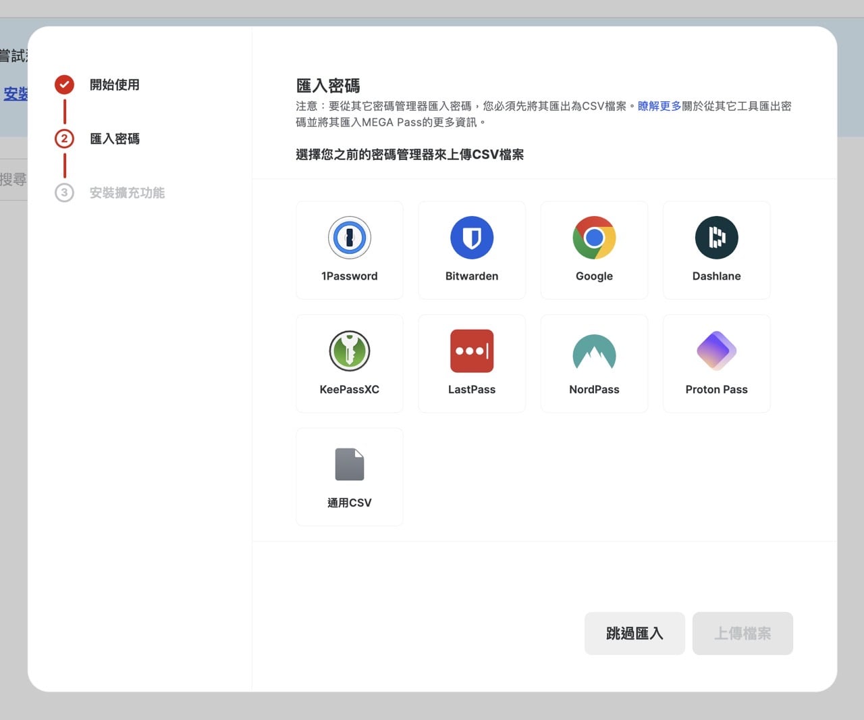Viewport: 864px width, 720px height.
Task: Open the 開始使用 step
Action: pos(115,84)
